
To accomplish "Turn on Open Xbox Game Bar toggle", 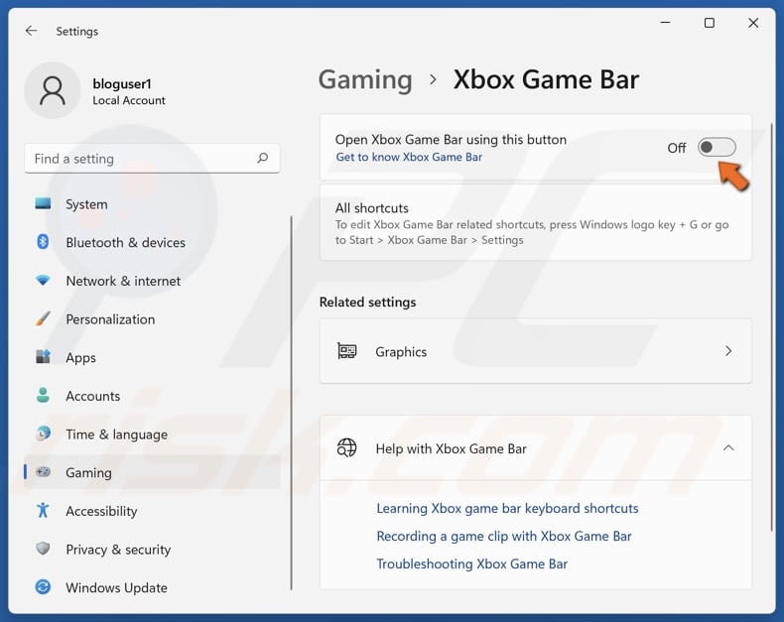I will [x=717, y=147].
